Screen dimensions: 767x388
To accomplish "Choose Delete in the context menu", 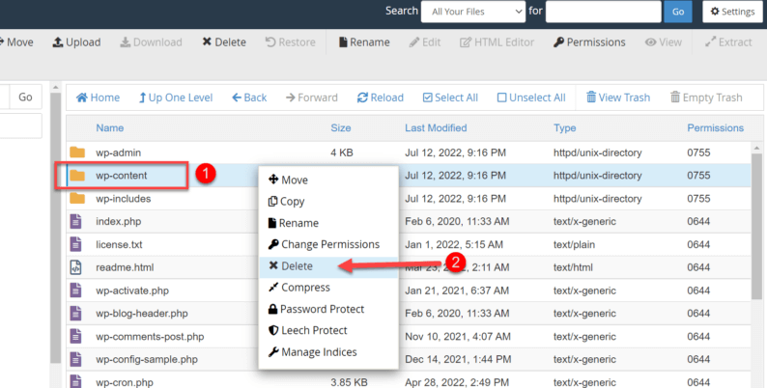I will [x=328, y=266].
